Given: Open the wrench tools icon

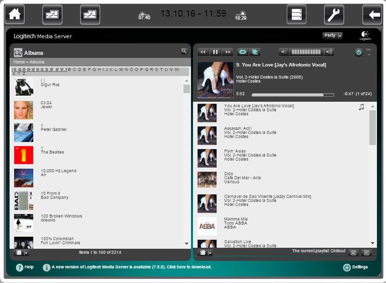Looking at the screenshot, I should (334, 15).
